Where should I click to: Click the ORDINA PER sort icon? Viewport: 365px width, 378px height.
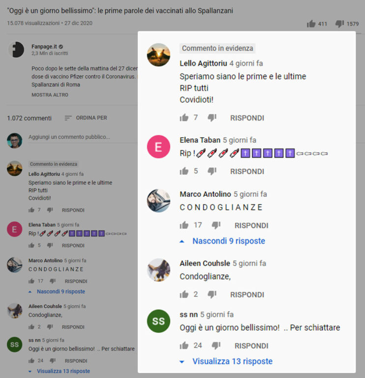(x=68, y=118)
